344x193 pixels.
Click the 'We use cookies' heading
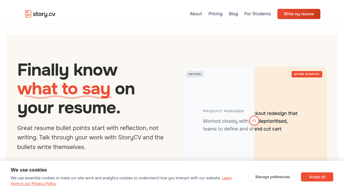point(29,170)
